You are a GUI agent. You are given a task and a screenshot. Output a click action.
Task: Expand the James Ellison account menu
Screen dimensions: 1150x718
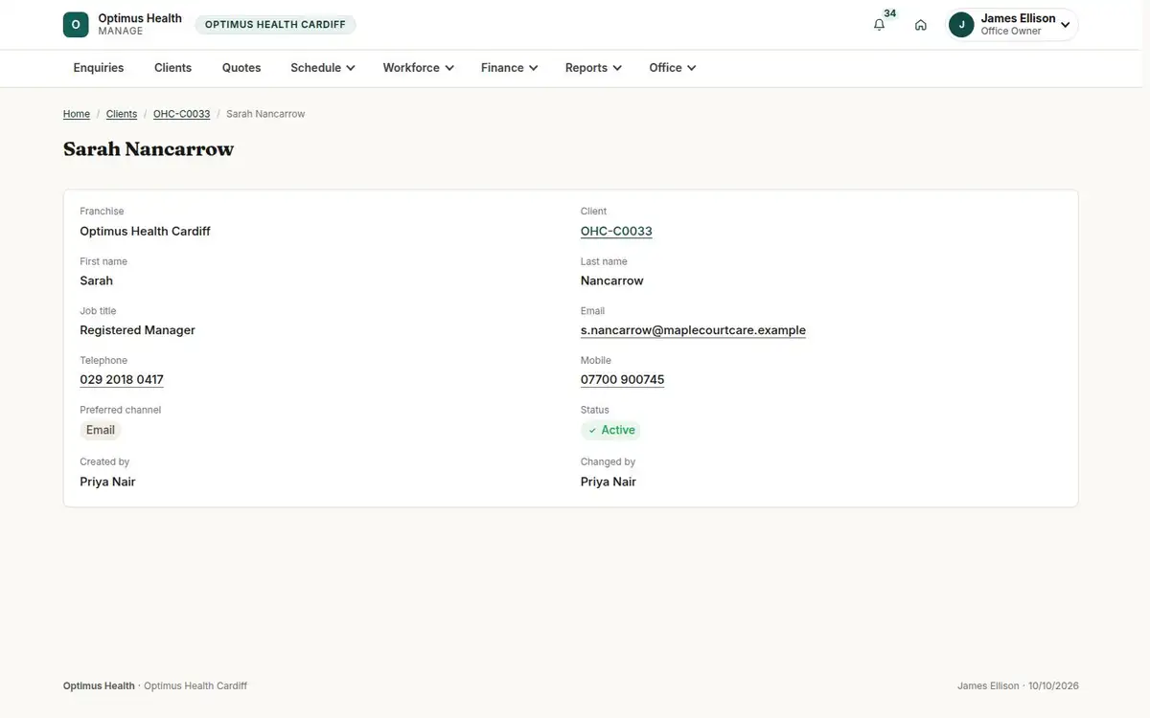point(1013,25)
